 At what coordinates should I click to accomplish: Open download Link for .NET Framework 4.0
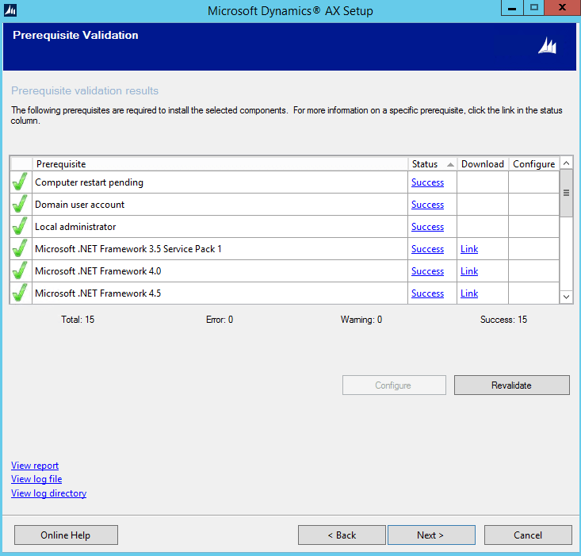coord(469,271)
